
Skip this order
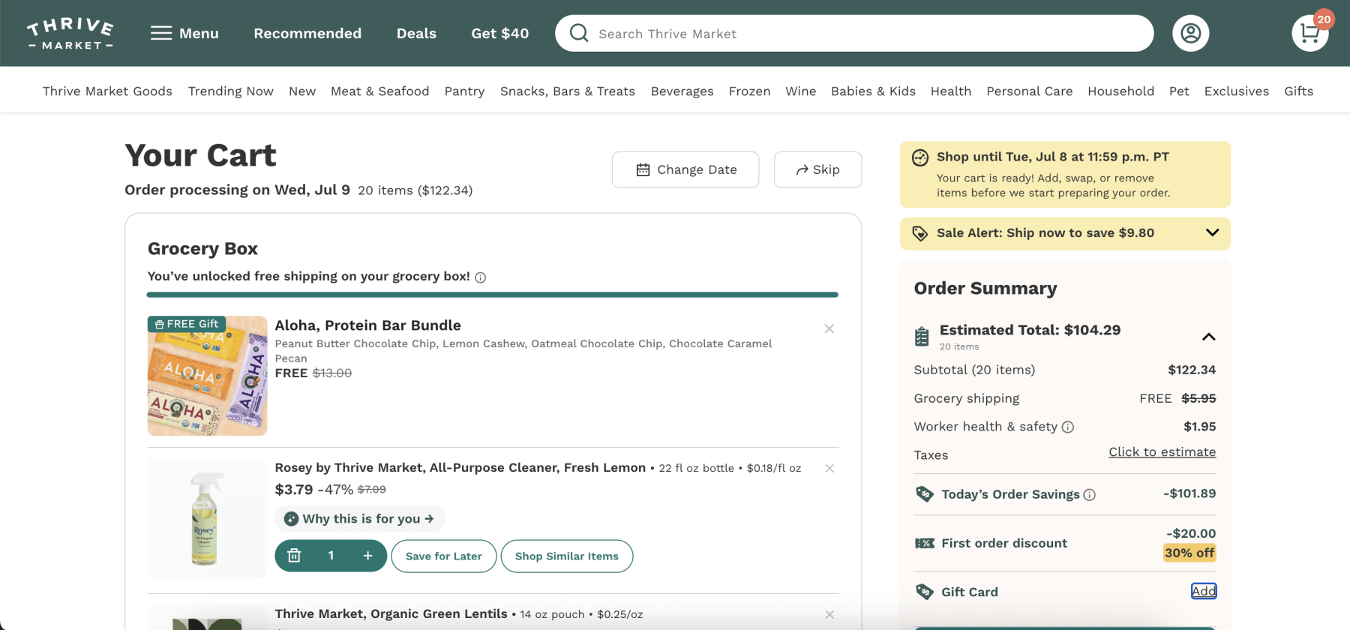[817, 169]
